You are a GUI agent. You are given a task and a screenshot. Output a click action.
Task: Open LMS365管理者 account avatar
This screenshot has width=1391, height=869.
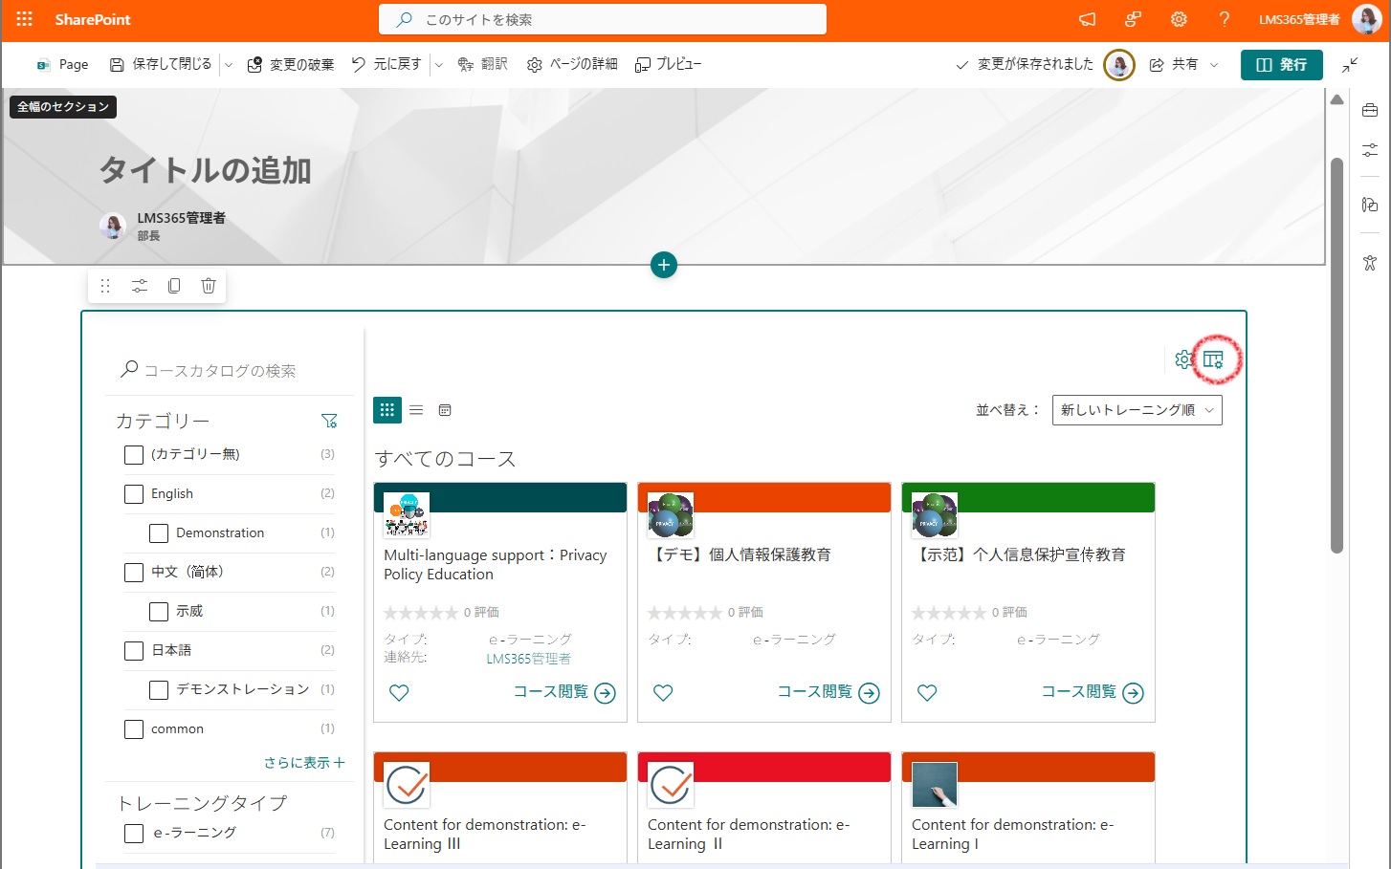coord(1366,19)
